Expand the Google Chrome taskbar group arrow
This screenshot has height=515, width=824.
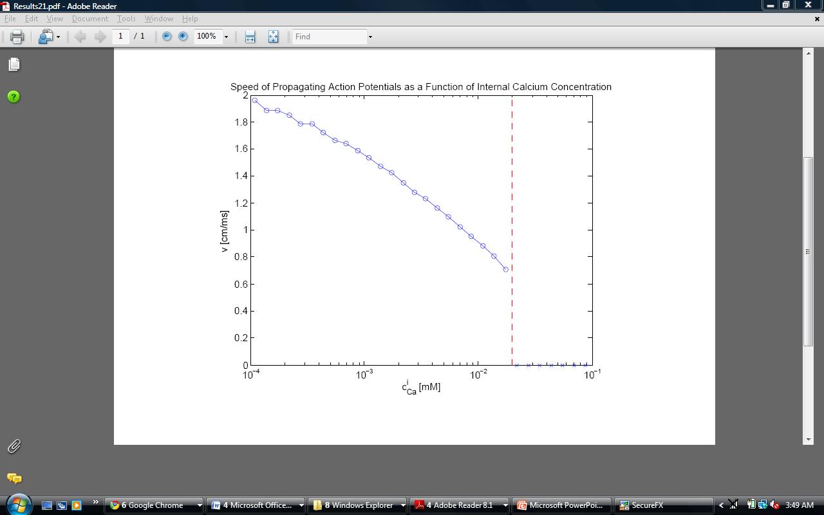[x=200, y=505]
